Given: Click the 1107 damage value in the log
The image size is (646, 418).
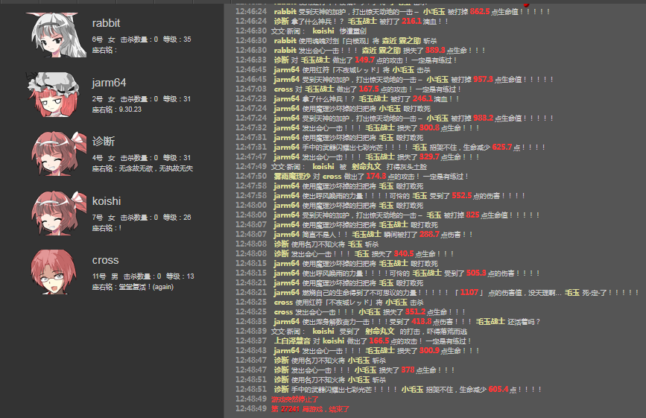Looking at the screenshot, I should click(x=469, y=293).
